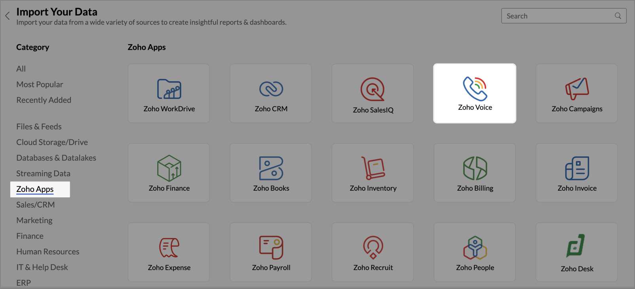635x289 pixels.
Task: Choose the Zoho SalesIQ icon
Action: click(373, 89)
